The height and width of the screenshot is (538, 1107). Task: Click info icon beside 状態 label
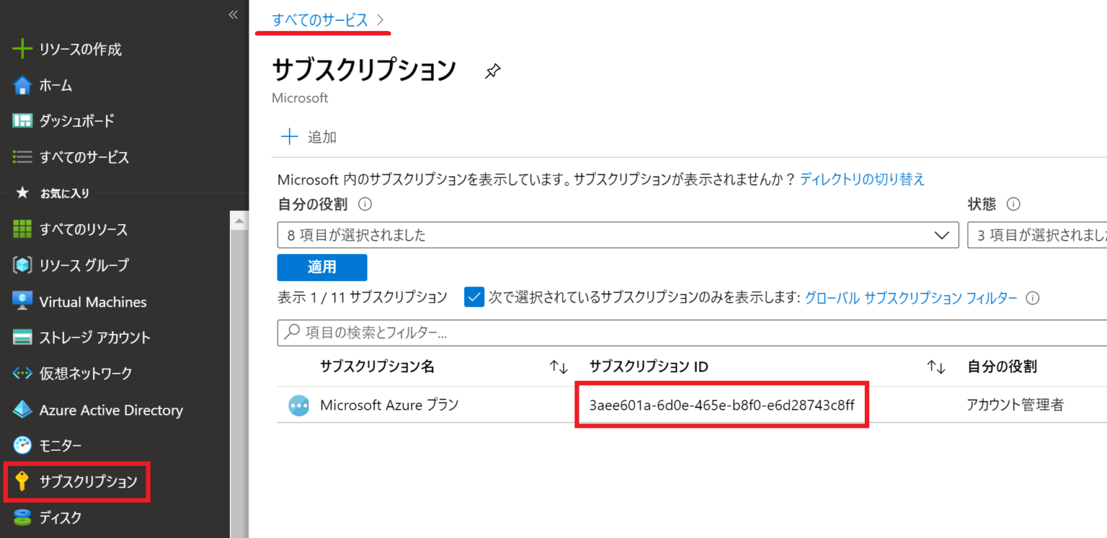(1013, 205)
